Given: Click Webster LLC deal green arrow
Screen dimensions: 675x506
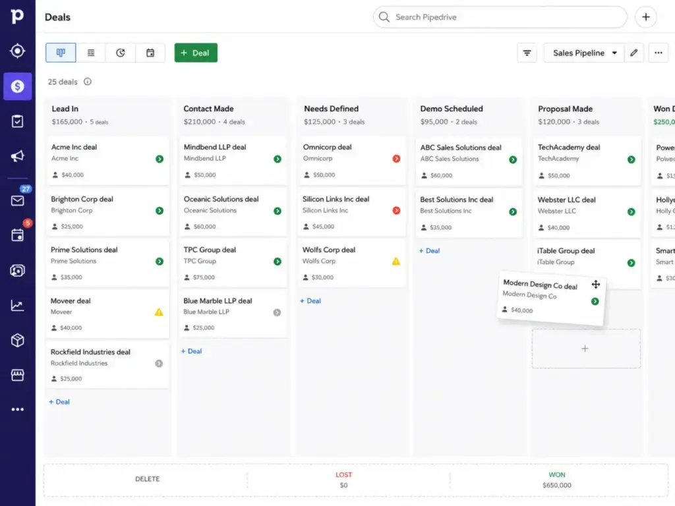Looking at the screenshot, I should tap(631, 211).
